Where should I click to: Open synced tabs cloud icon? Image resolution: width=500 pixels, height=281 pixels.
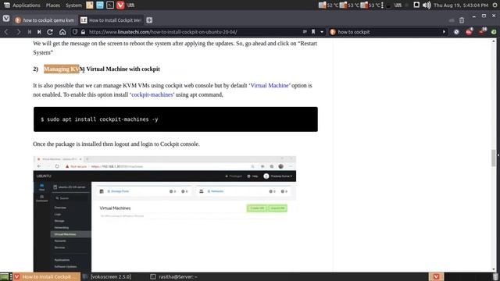click(452, 20)
